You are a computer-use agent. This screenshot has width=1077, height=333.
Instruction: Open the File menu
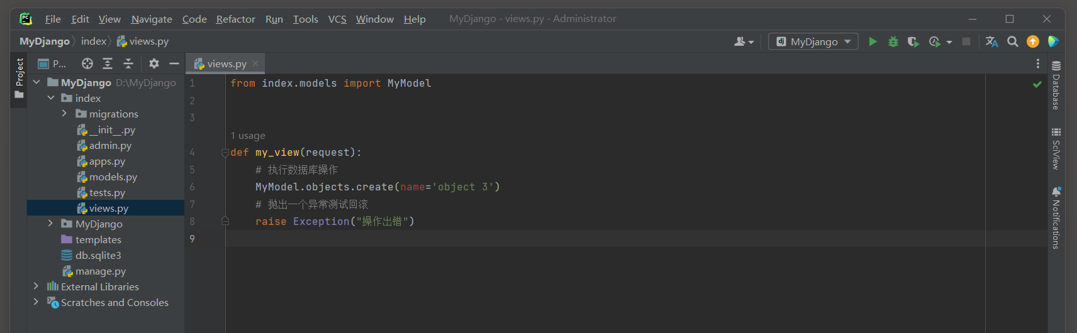53,19
